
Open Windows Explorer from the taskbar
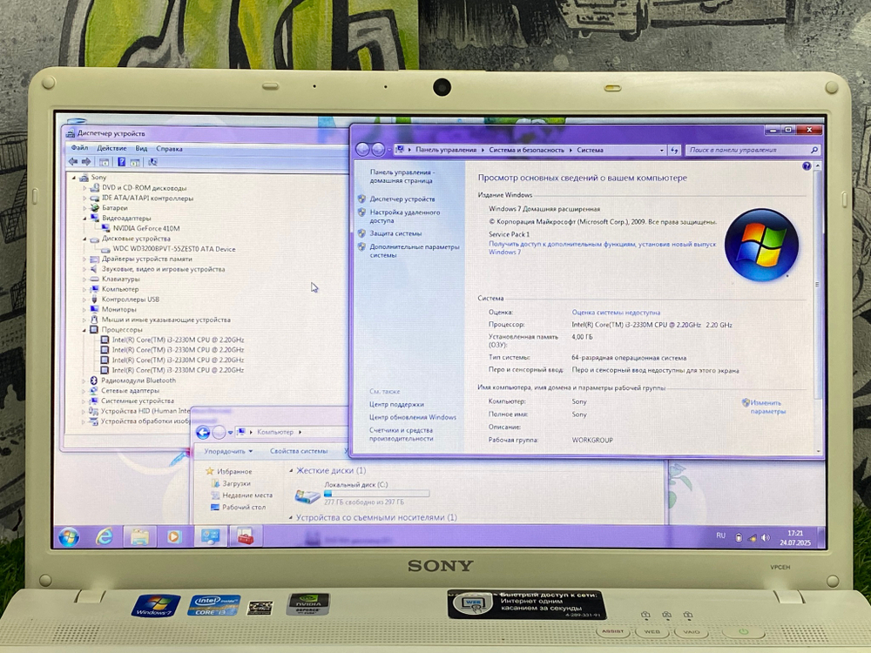(x=138, y=536)
